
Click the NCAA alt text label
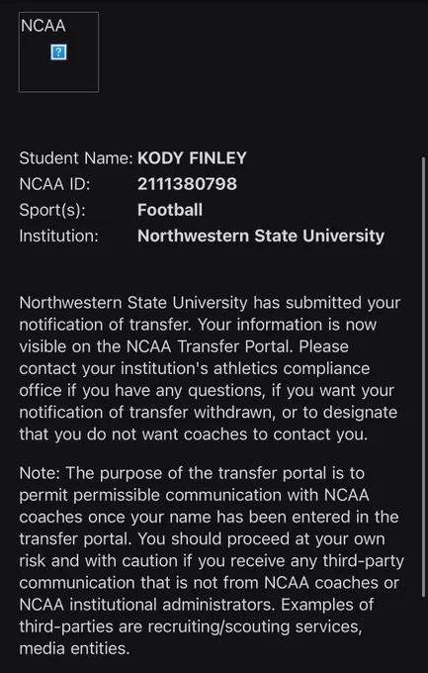[43, 26]
